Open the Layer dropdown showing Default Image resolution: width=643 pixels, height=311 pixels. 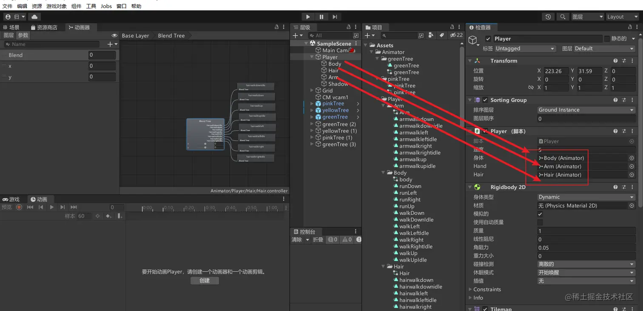pyautogui.click(x=604, y=49)
